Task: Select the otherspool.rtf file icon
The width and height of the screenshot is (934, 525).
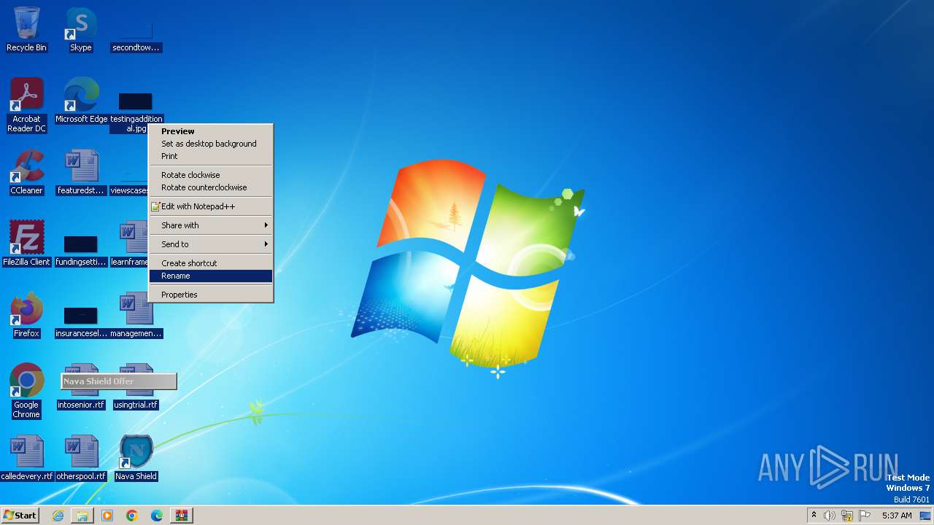Action: (81, 458)
